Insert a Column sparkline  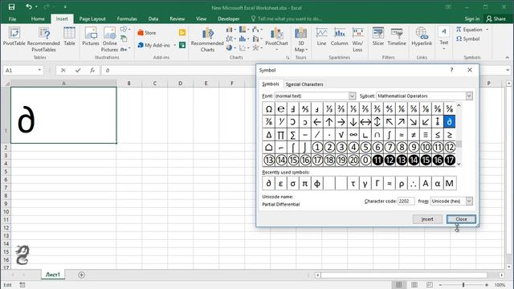[339, 37]
